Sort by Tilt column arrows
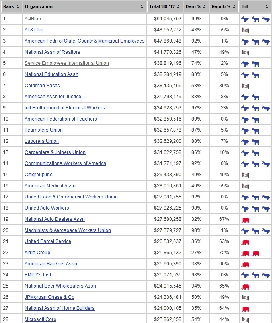 coord(267,7)
